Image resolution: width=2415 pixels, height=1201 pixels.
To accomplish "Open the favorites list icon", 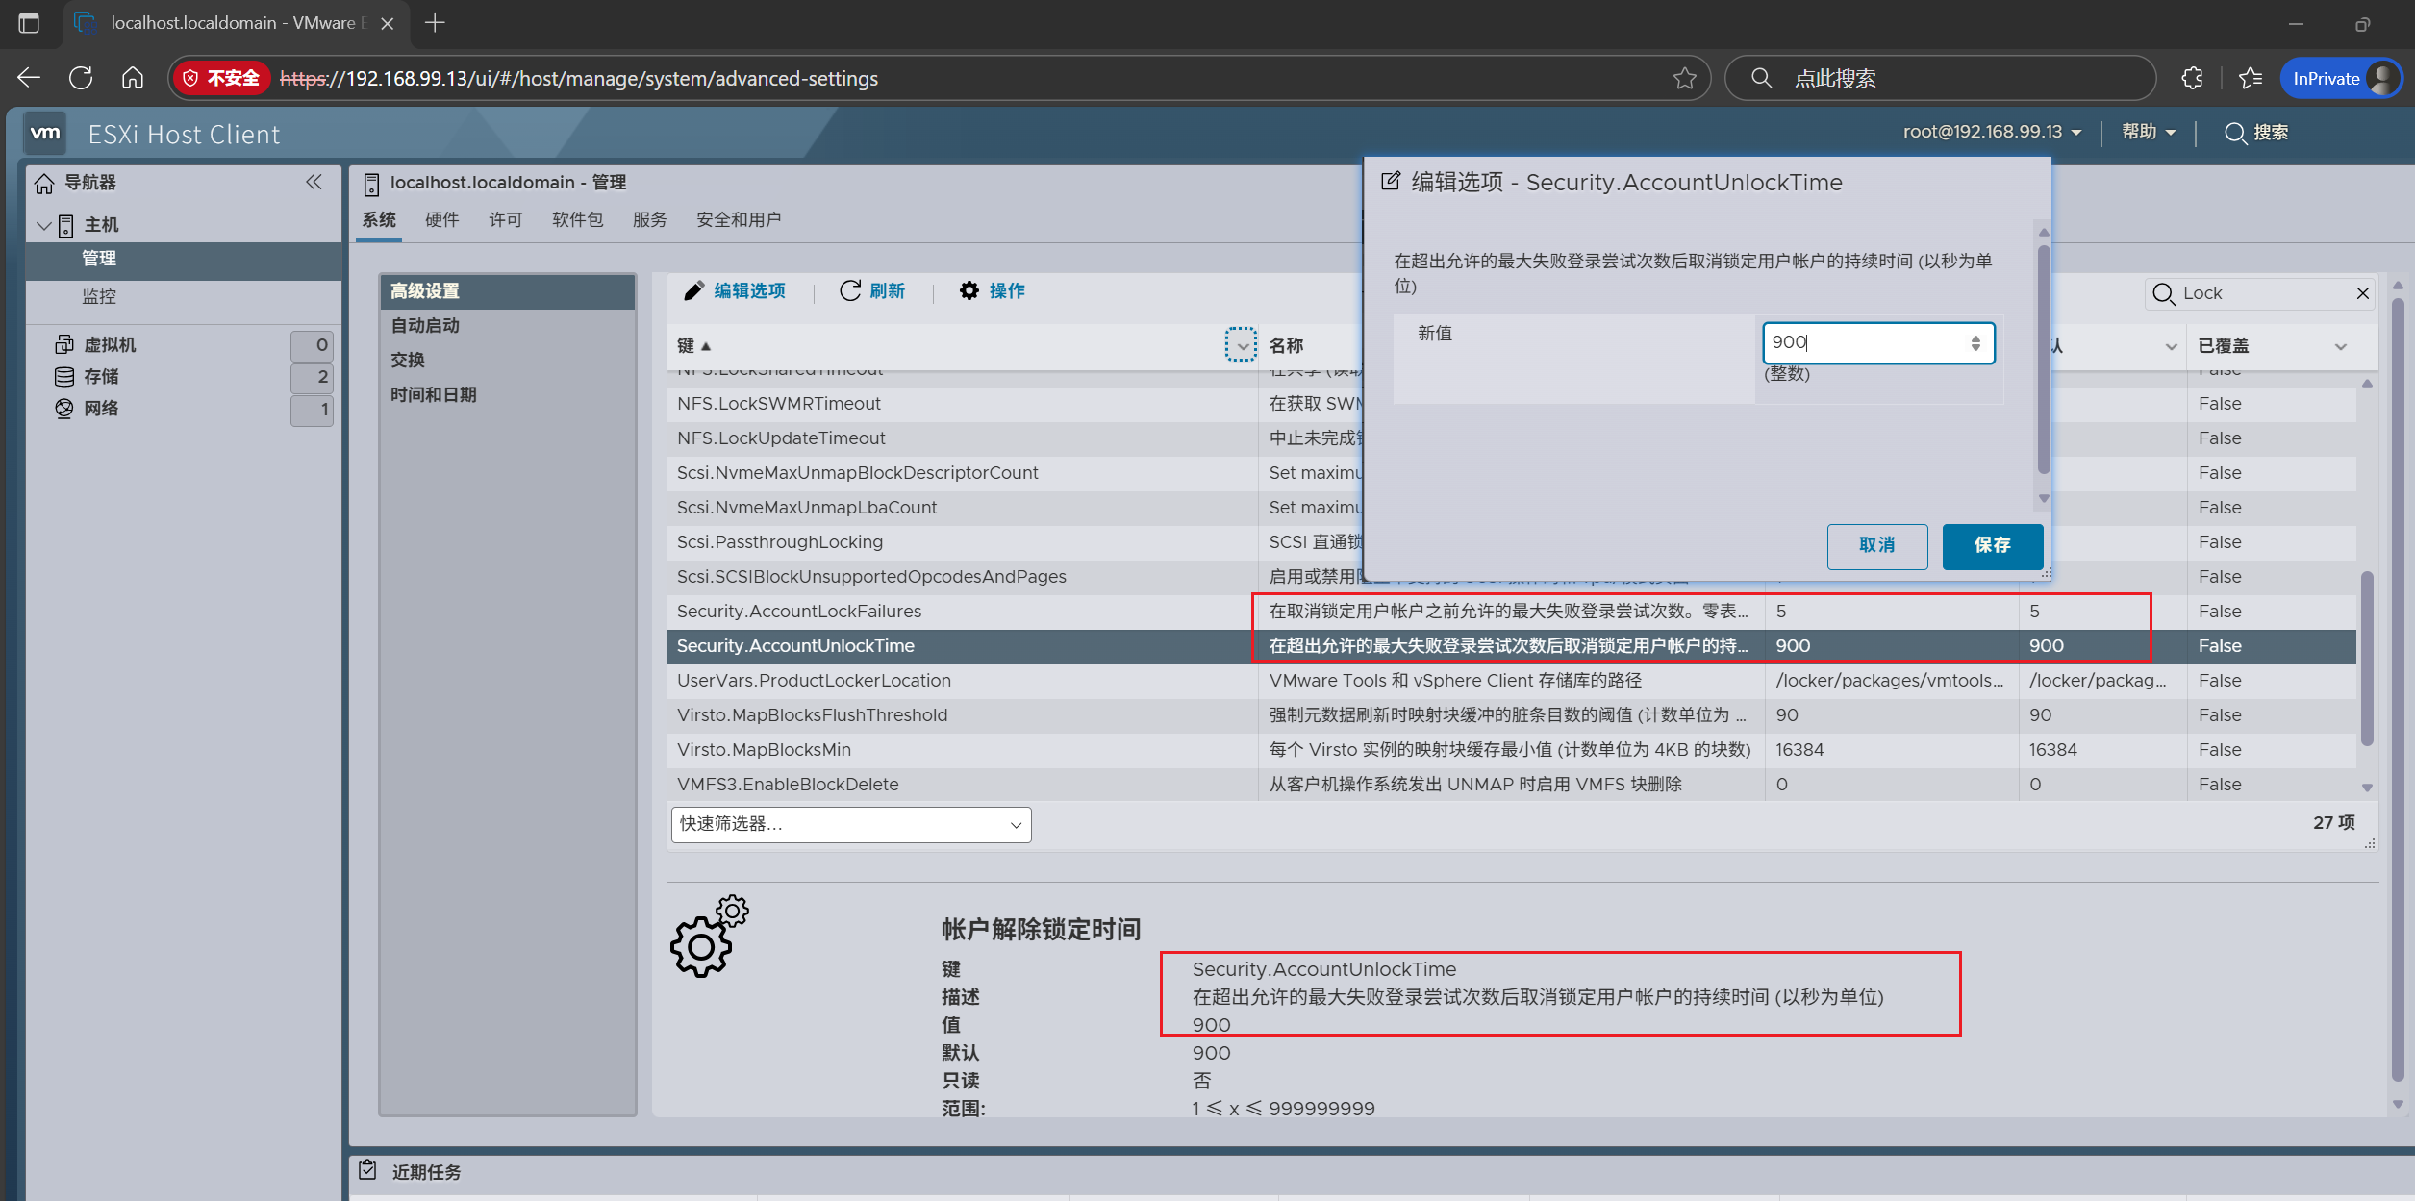I will [x=2251, y=78].
